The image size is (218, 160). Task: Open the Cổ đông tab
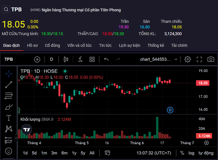tap(52, 45)
